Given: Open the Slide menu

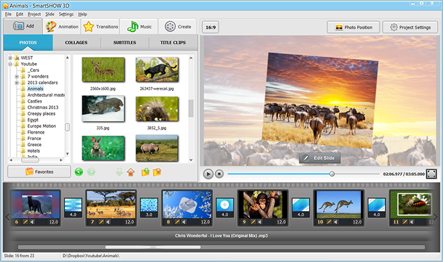Looking at the screenshot, I should (49, 13).
